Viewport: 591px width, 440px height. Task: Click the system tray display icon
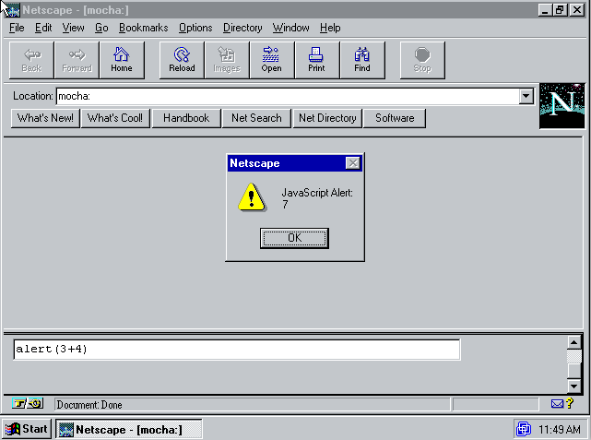524,429
